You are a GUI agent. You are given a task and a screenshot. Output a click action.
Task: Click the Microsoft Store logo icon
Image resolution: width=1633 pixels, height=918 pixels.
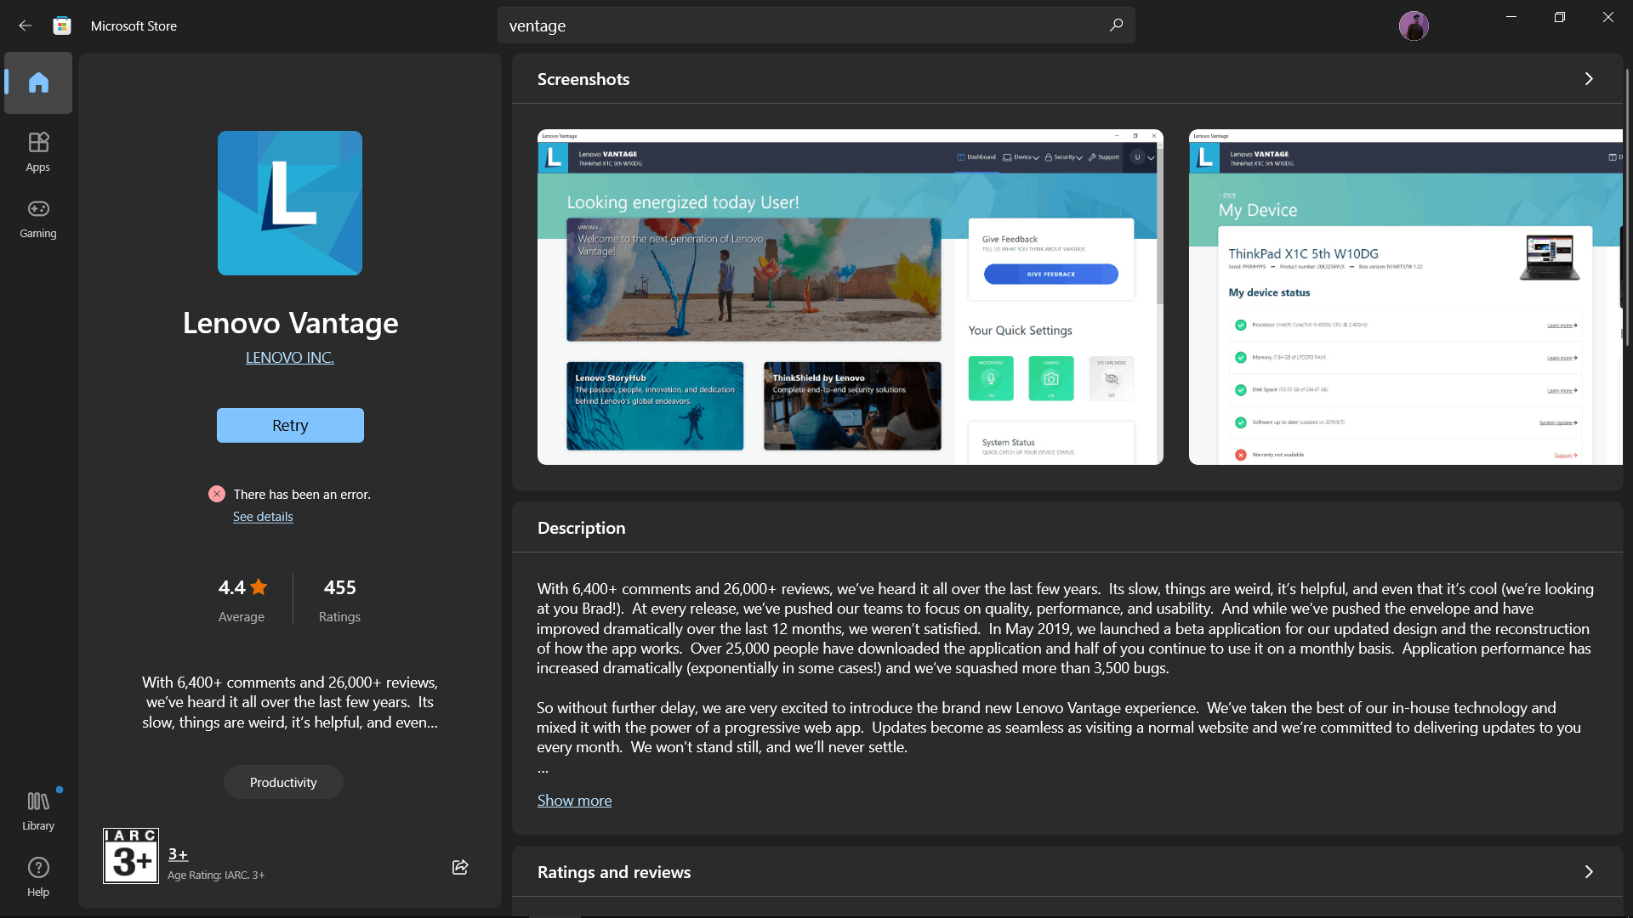point(62,25)
